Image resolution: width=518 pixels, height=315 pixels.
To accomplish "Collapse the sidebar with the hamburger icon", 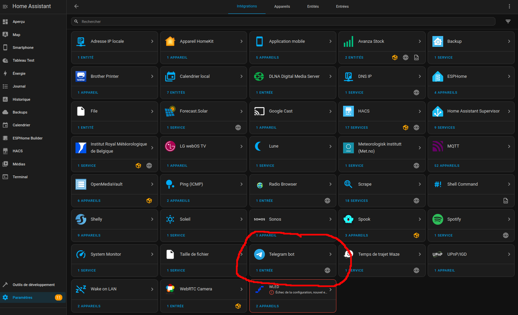I will click(5, 6).
